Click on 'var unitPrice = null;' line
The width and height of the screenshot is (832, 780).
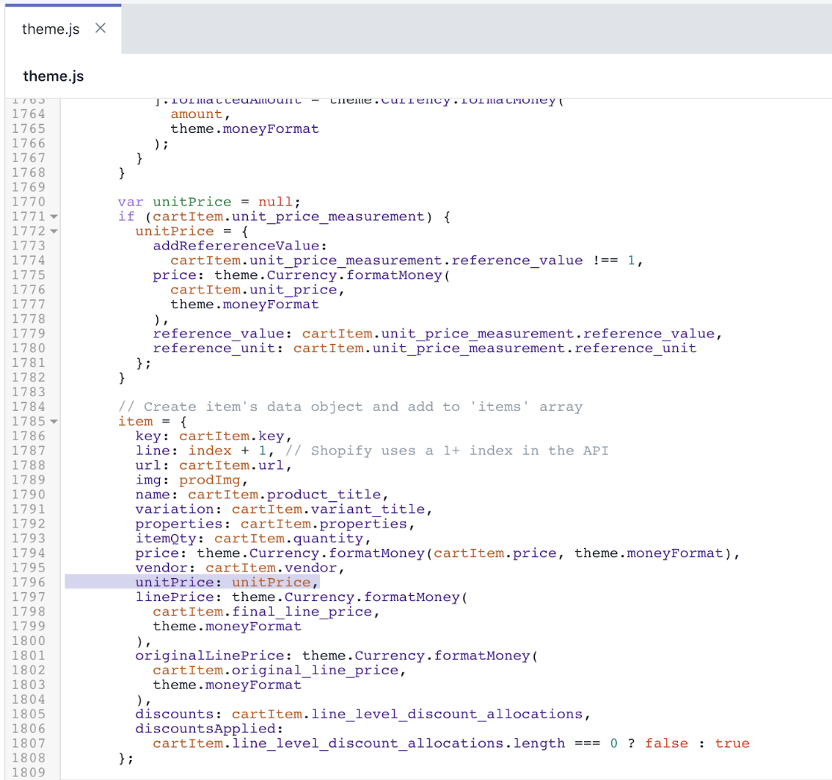[x=209, y=202]
